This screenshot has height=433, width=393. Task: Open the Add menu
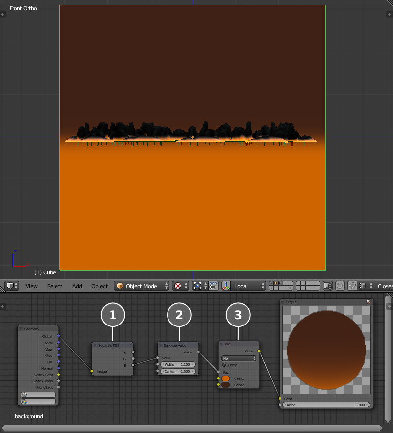tap(77, 286)
